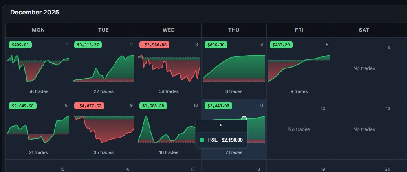407x172 pixels.
Task: Click the hovered data point marker on December 11 chart
Action: (x=244, y=119)
